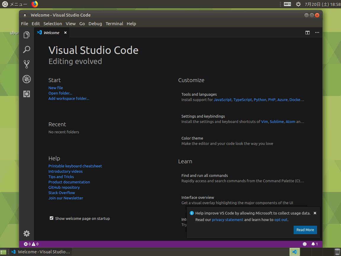
Task: Install PHP support link
Action: pos(272,100)
